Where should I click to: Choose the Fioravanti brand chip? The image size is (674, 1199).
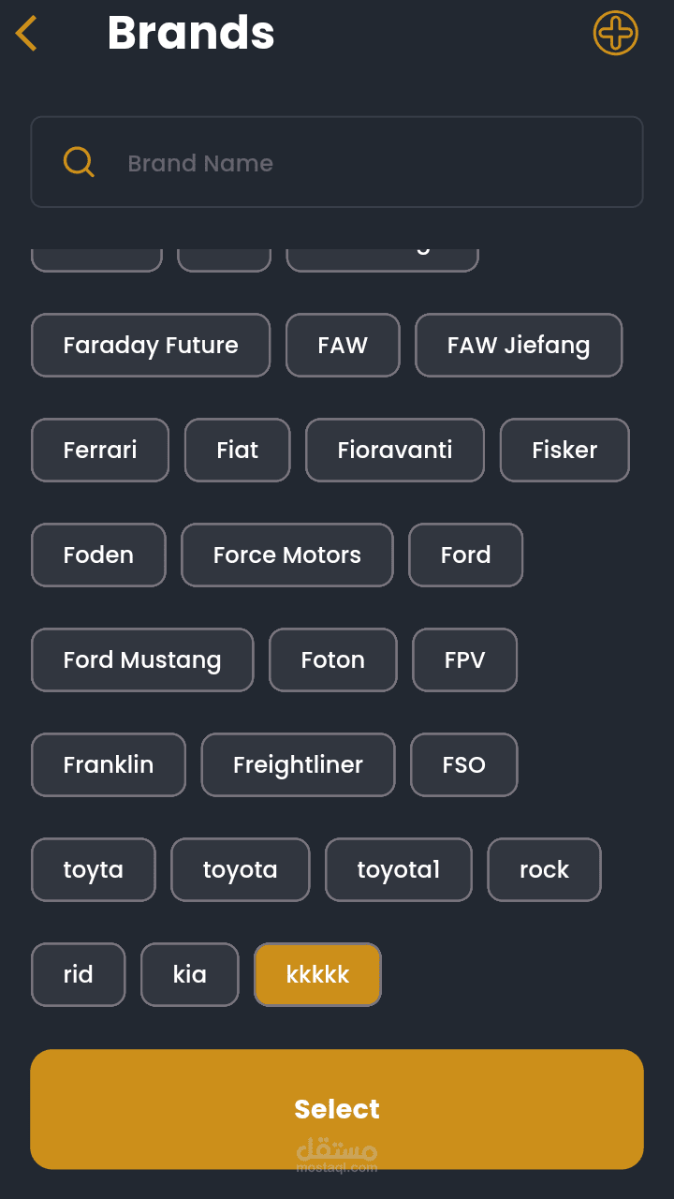[x=395, y=450]
